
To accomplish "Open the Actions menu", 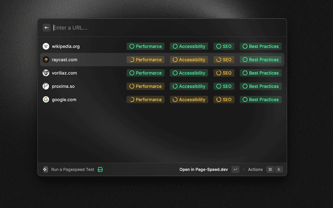I will pos(255,170).
